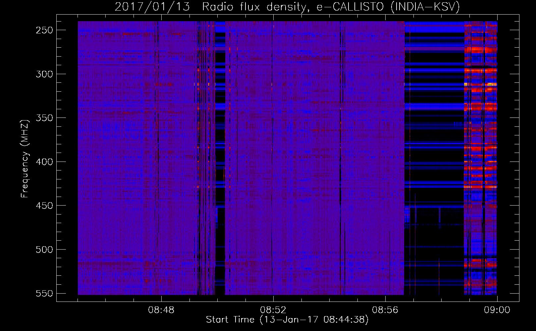Click the 09:00 time tick label
Screen dimensions: 536x331
pos(497,310)
